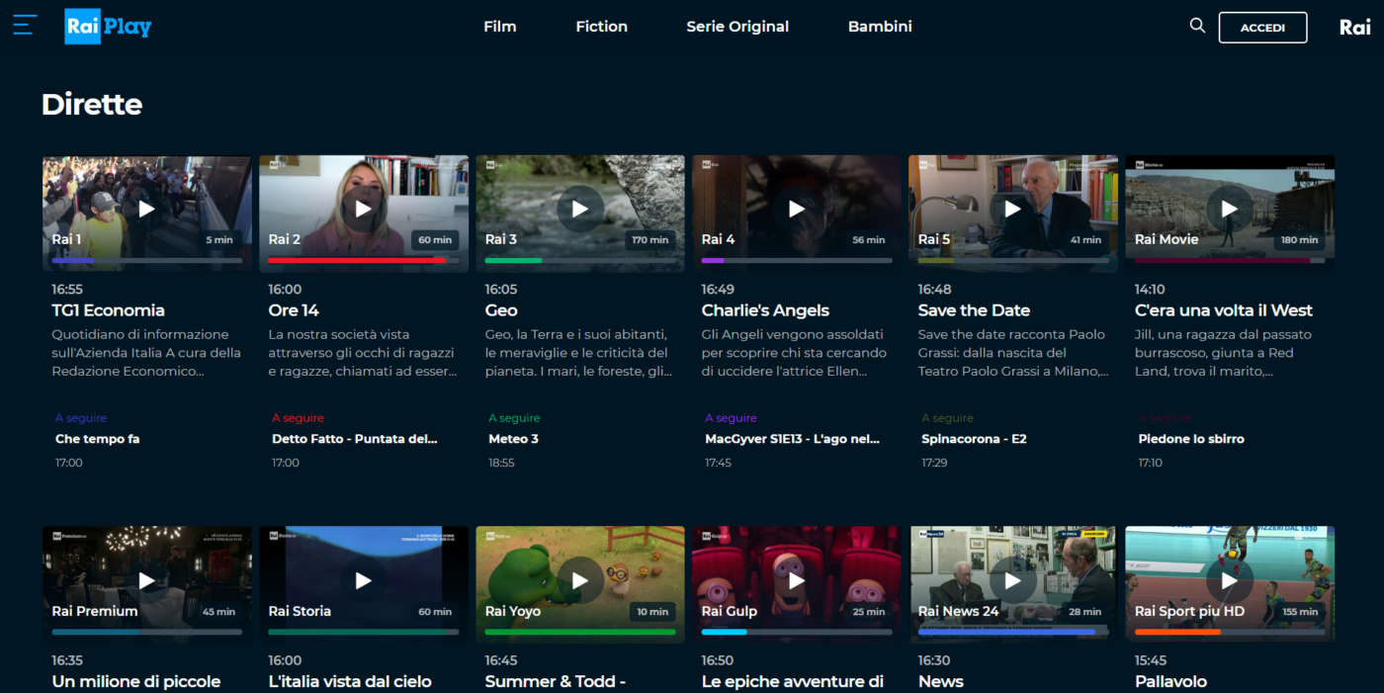Open the search magnifier icon
This screenshot has width=1384, height=693.
click(x=1197, y=26)
